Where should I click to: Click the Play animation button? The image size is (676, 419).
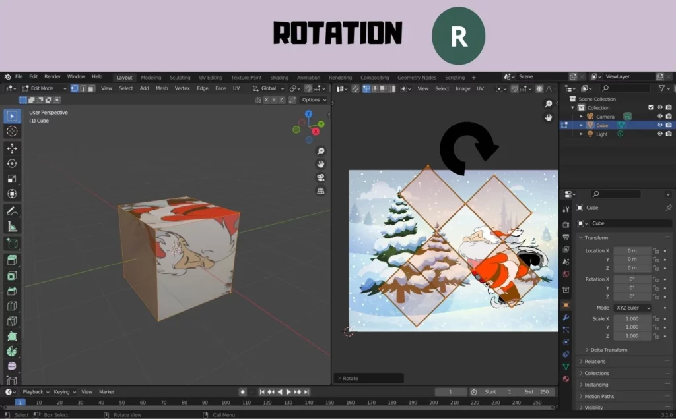click(x=288, y=392)
